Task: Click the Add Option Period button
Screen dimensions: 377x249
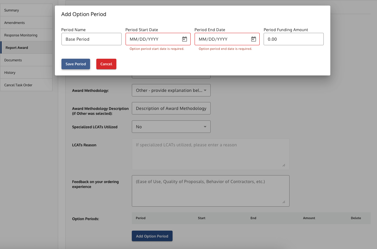Action: point(152,236)
